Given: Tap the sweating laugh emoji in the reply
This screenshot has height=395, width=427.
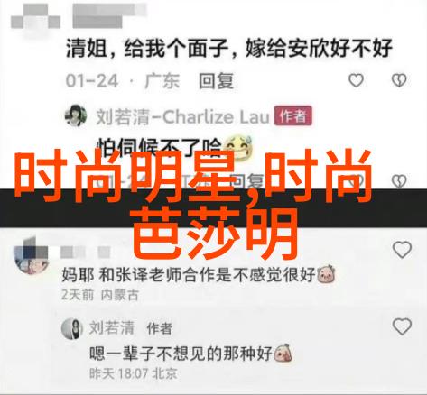Looking at the screenshot, I should pos(239,147).
